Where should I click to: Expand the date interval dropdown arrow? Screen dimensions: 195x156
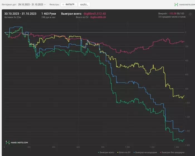(45, 5)
